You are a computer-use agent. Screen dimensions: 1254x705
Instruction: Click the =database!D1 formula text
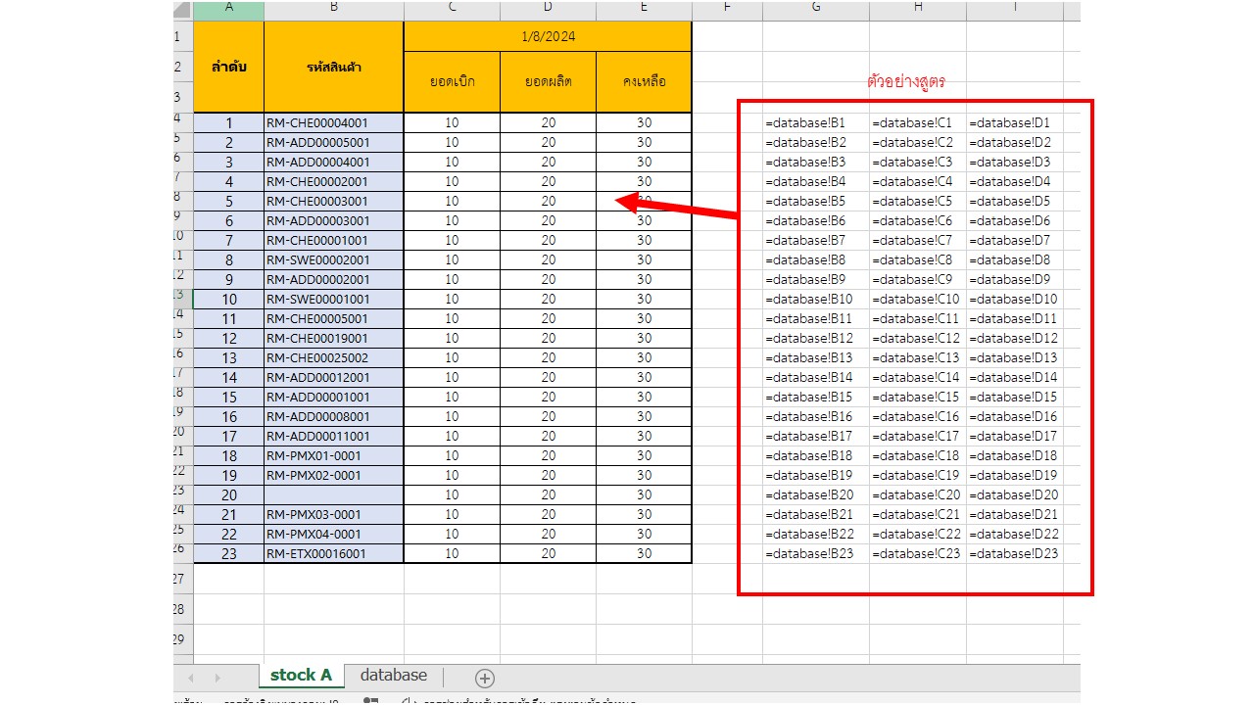tap(1009, 123)
